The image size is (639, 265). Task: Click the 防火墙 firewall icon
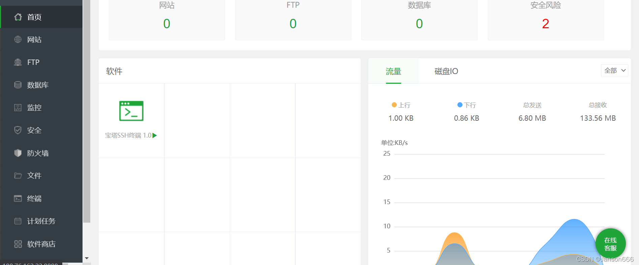click(18, 153)
